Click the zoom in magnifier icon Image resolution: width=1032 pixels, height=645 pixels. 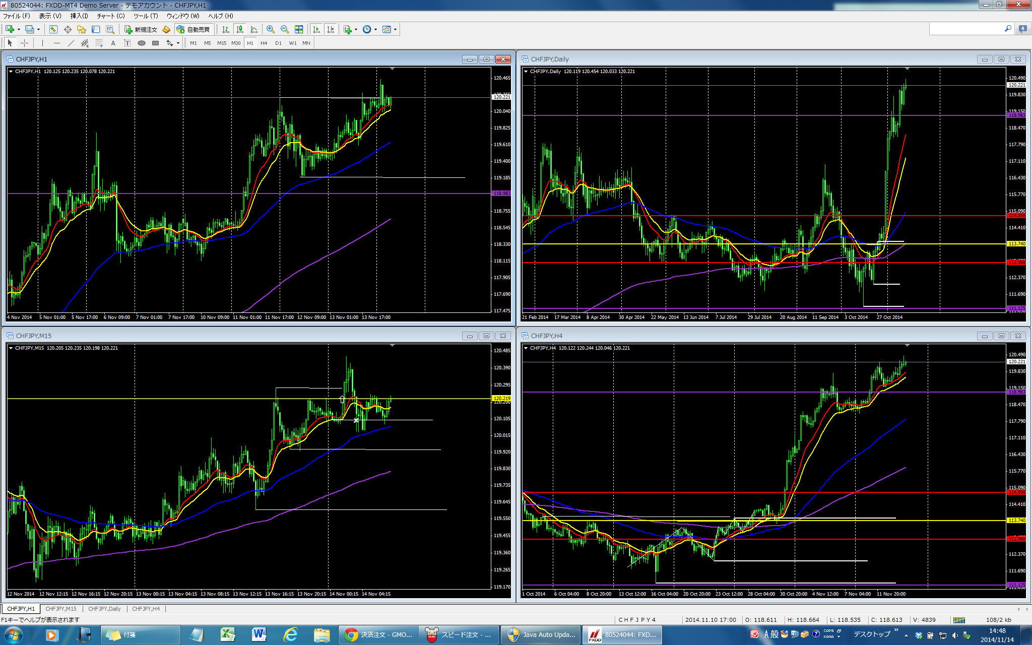pos(271,29)
